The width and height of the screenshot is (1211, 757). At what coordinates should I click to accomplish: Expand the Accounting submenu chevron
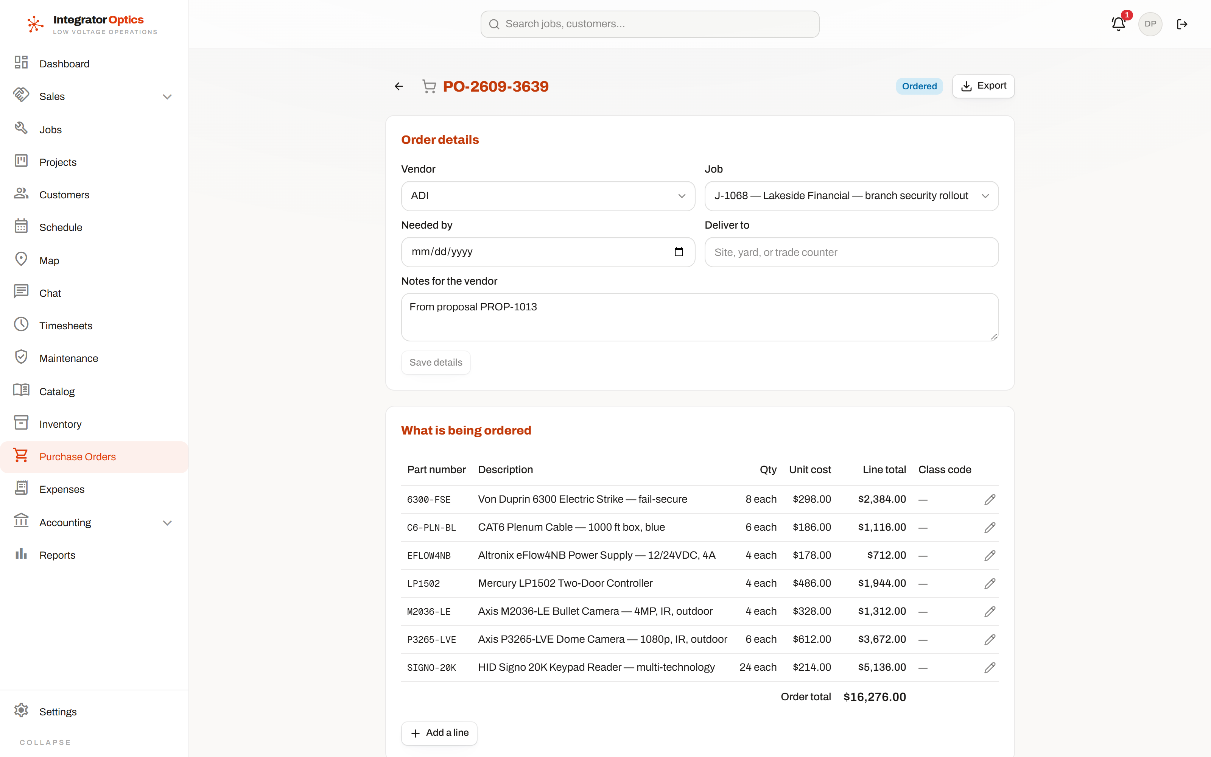(x=167, y=523)
